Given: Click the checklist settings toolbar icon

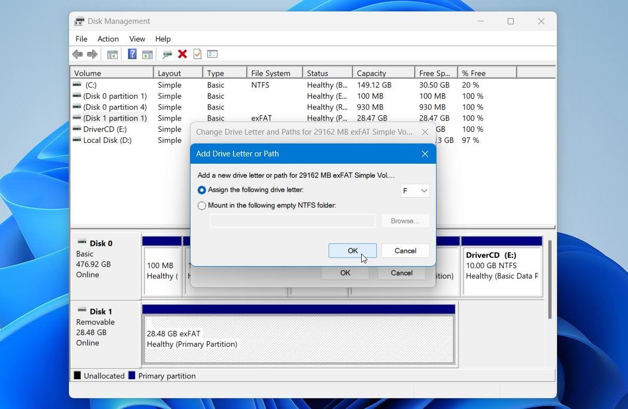Looking at the screenshot, I should point(212,54).
